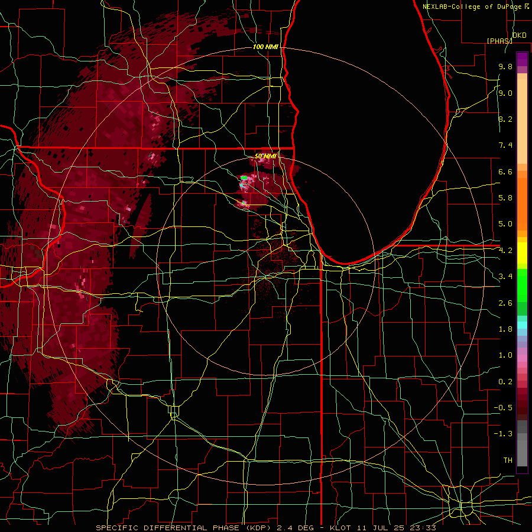Screen dimensions: 532x532
Task: Select the 9.0 legend value
Action: tap(505, 93)
